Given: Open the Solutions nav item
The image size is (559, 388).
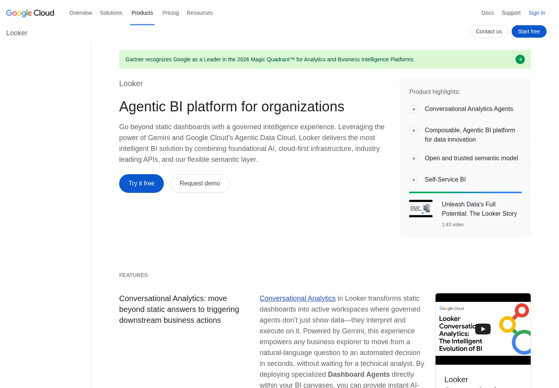Looking at the screenshot, I should [111, 13].
